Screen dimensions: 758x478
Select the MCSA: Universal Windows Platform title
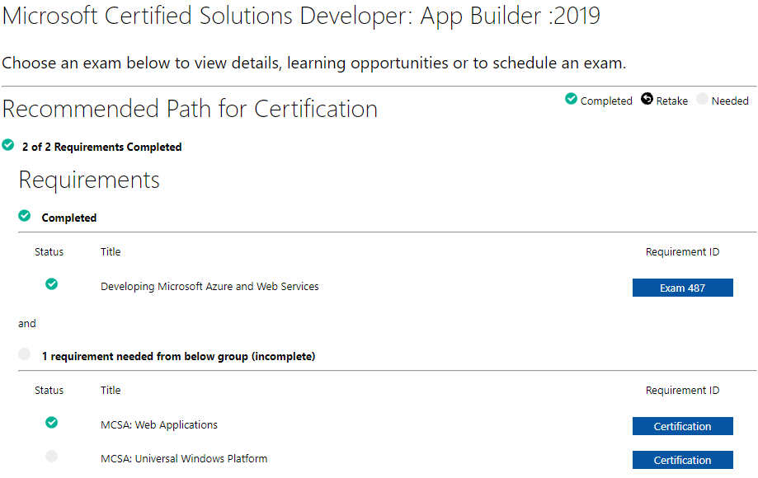pyautogui.click(x=184, y=459)
